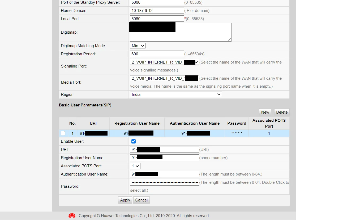Open the Media Port dropdown

point(164,78)
